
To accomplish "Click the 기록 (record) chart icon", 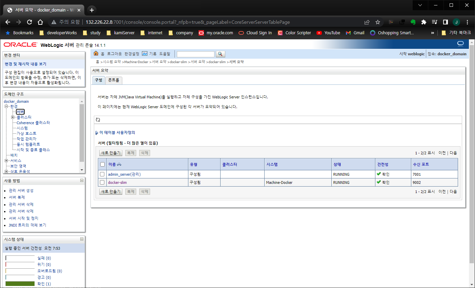I will (x=145, y=54).
